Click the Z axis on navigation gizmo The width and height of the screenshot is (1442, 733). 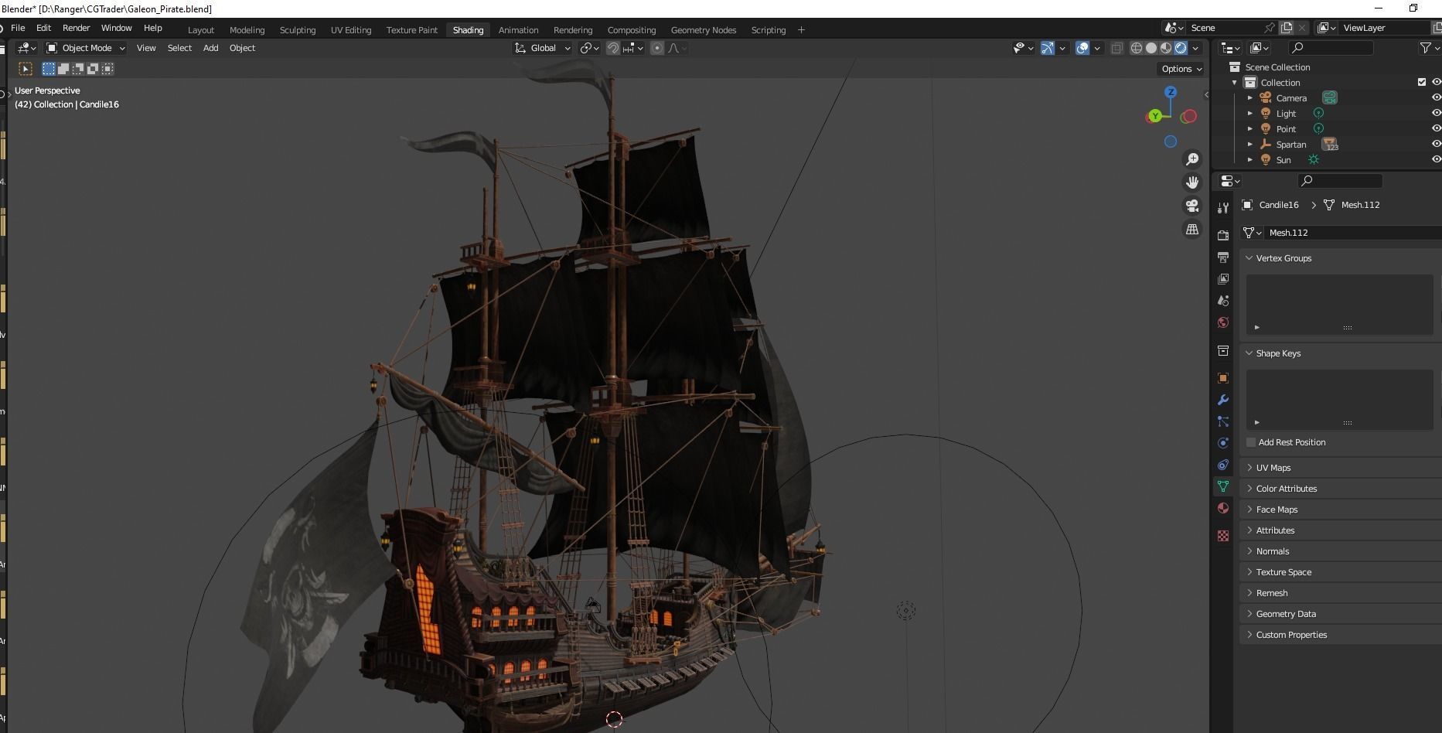point(1171,92)
